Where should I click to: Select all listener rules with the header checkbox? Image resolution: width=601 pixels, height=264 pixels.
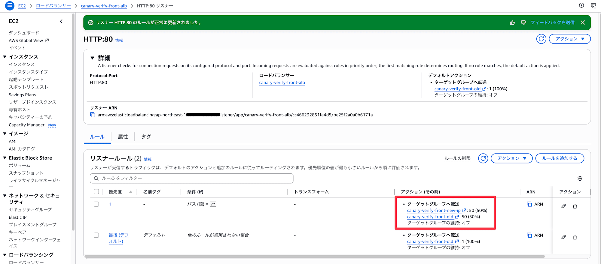pos(96,192)
